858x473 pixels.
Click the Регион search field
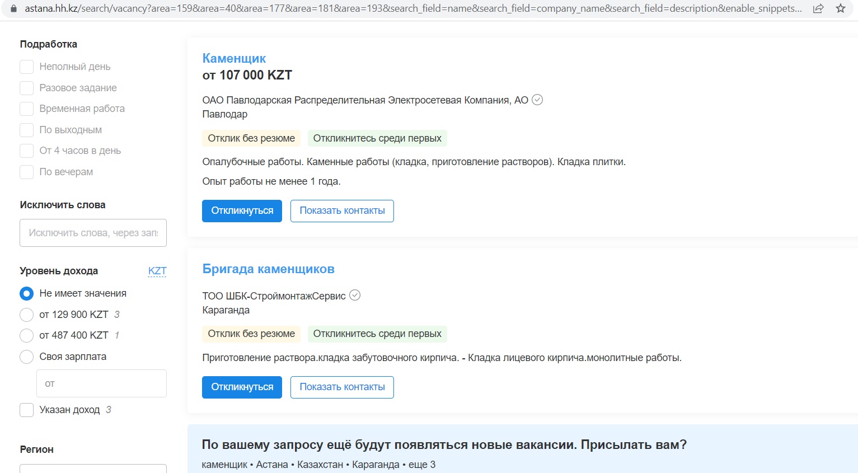click(x=93, y=469)
